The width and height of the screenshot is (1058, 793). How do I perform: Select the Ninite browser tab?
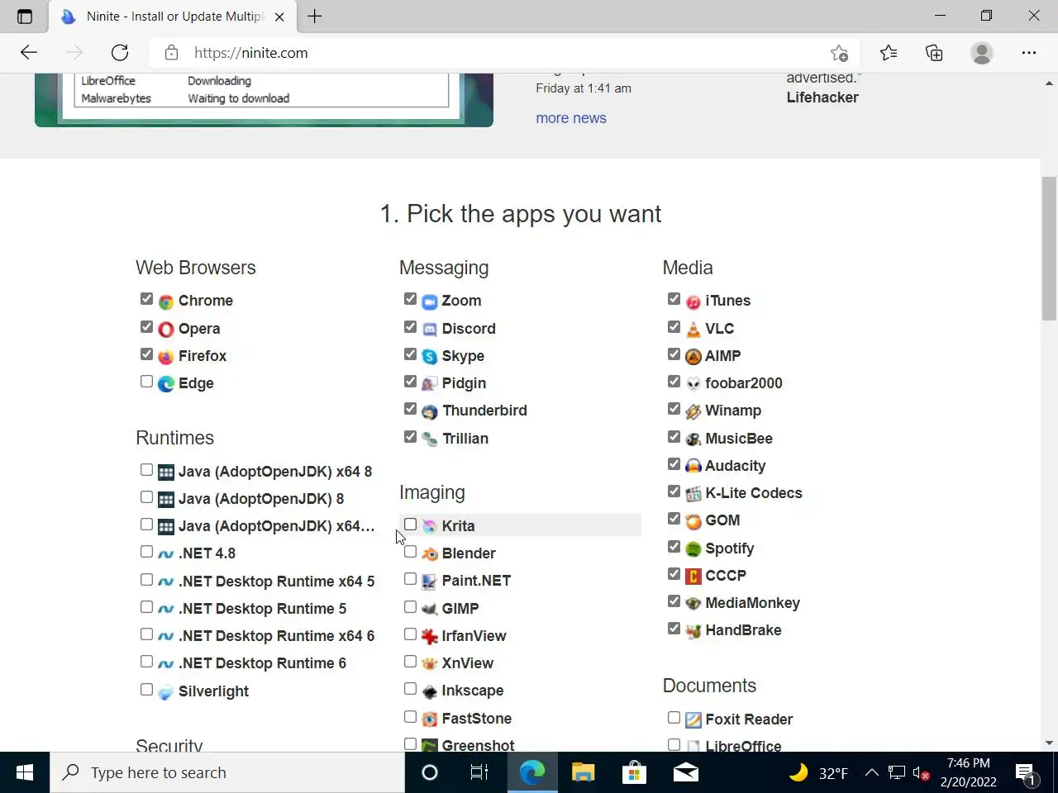click(x=172, y=17)
